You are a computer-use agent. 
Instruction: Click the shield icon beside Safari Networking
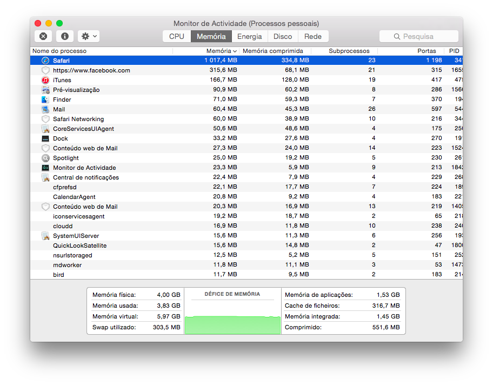point(45,119)
